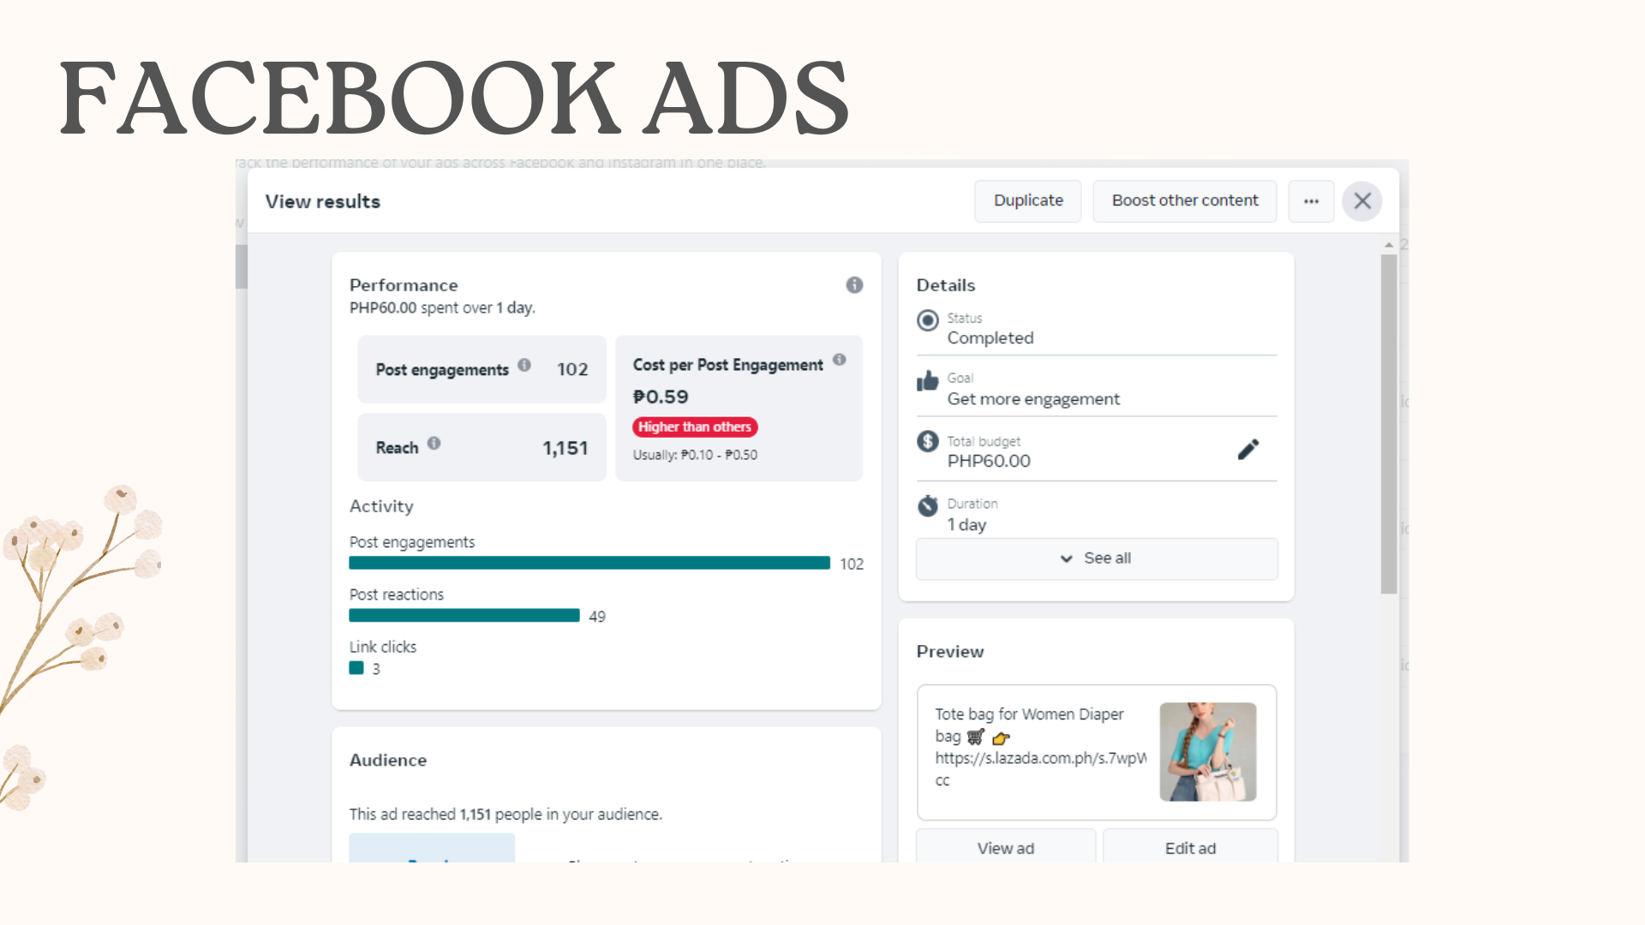The height and width of the screenshot is (925, 1645).
Task: Click the stopwatch Duration icon
Action: pyautogui.click(x=928, y=505)
